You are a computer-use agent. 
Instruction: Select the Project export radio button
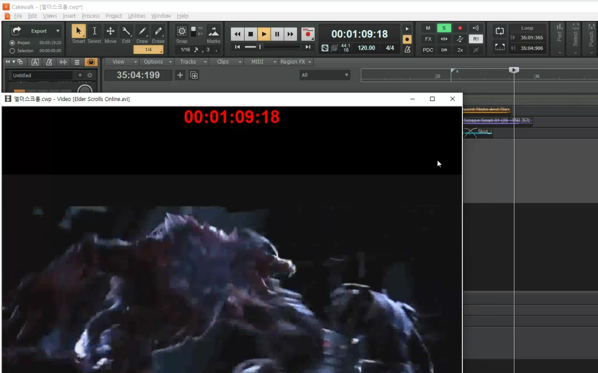pyautogui.click(x=12, y=43)
